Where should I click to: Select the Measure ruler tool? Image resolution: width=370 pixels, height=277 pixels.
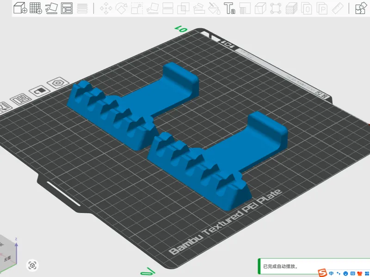pyautogui.click(x=338, y=8)
